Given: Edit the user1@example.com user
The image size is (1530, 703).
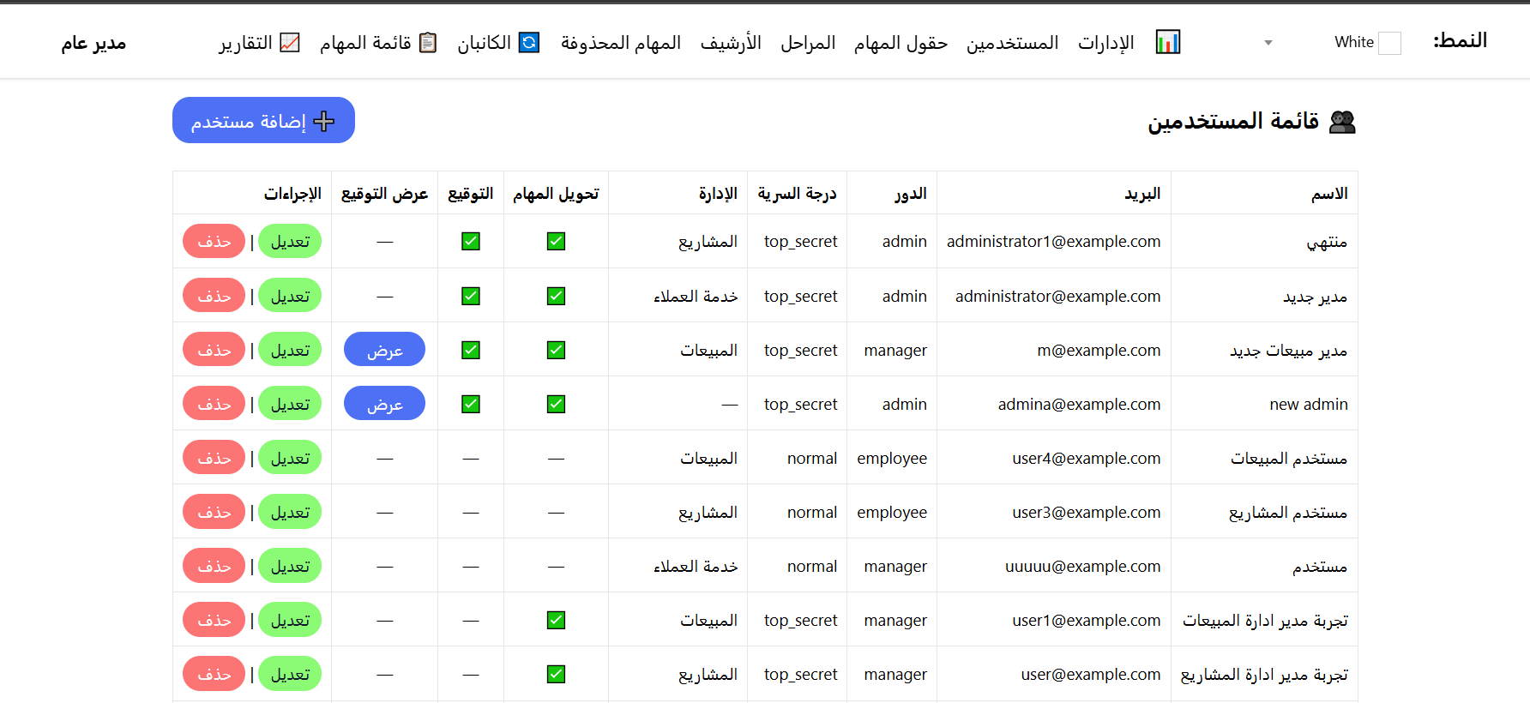Looking at the screenshot, I should [290, 619].
